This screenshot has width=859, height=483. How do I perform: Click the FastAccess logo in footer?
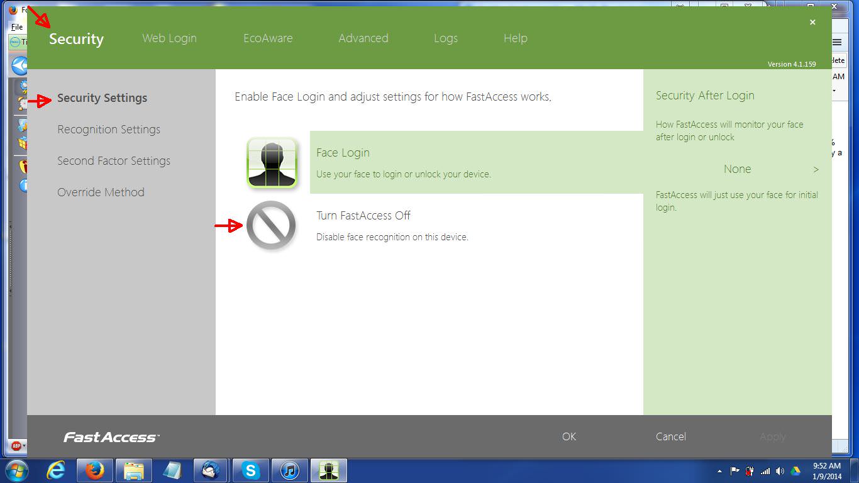111,437
